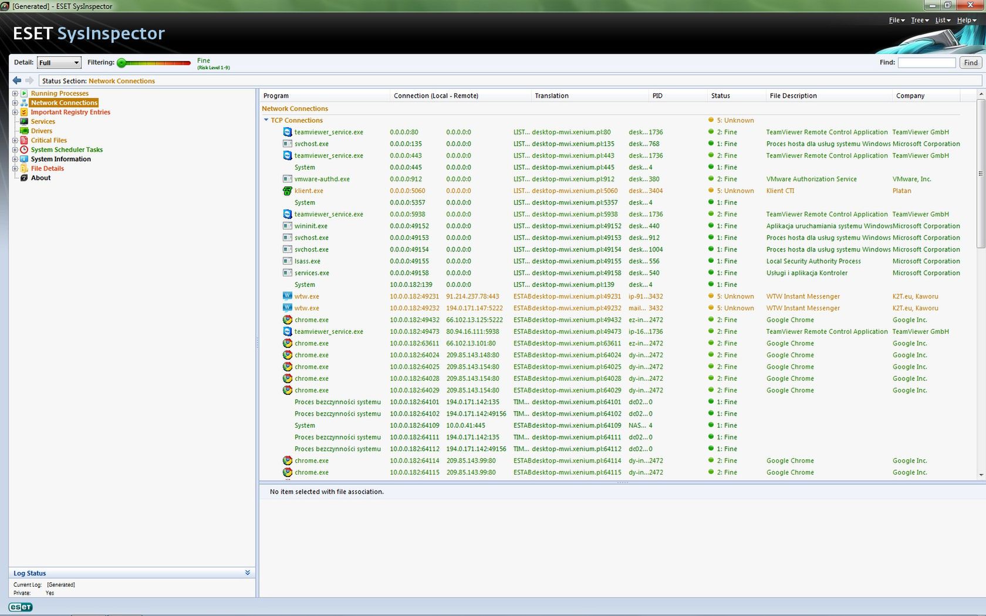Collapse the Log Status panel

(248, 573)
